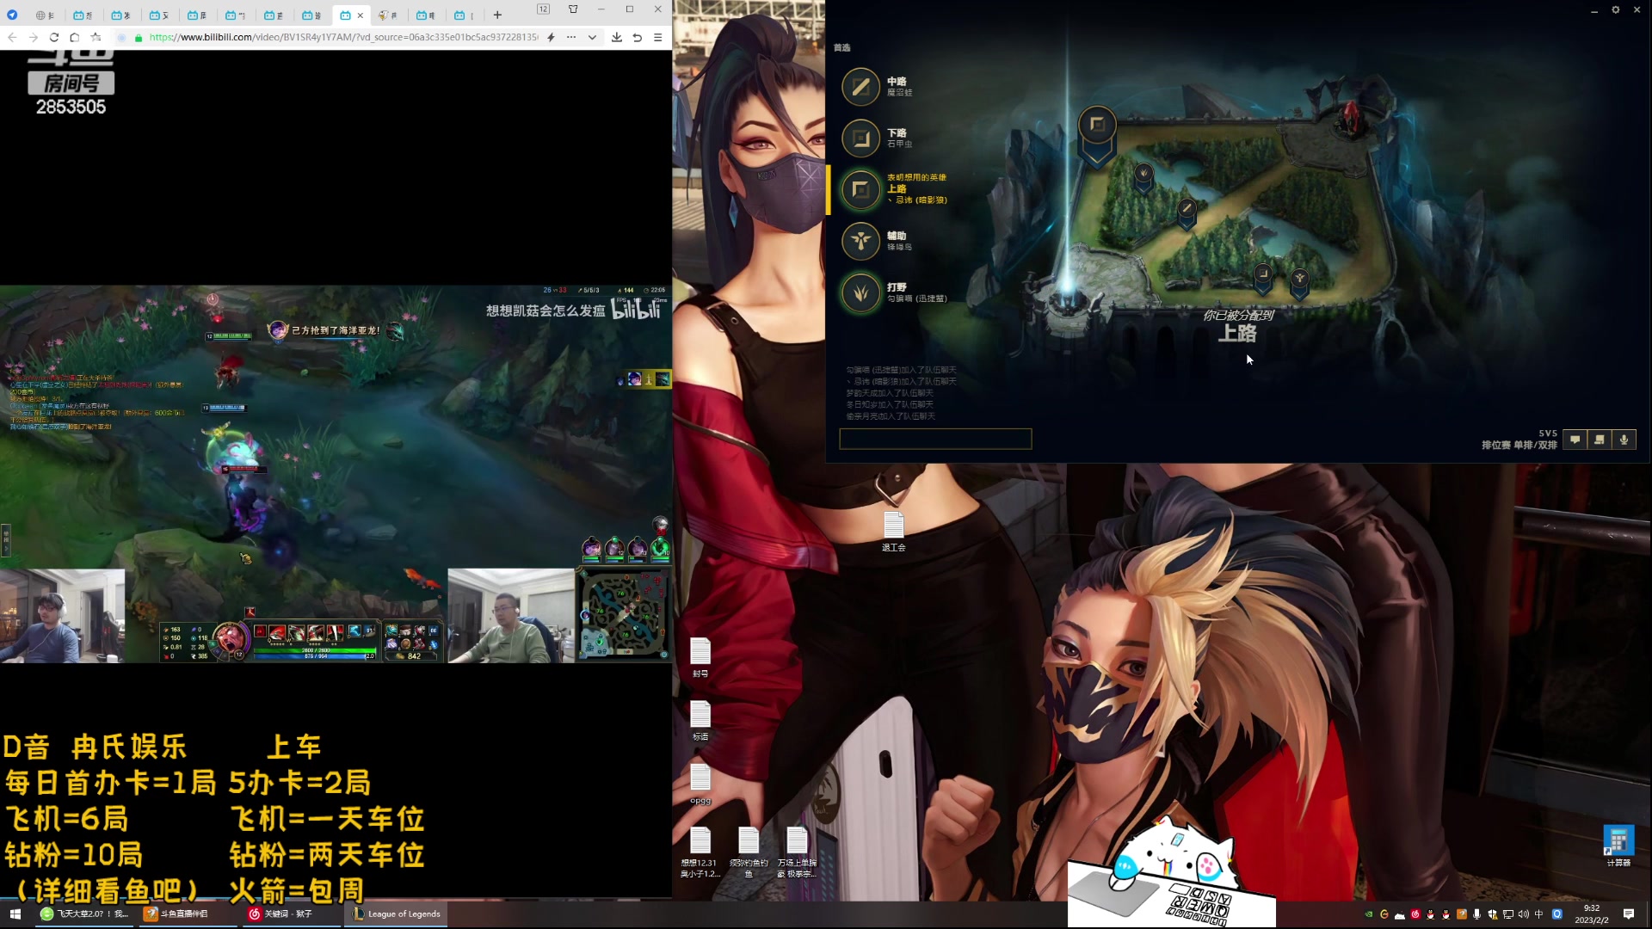Viewport: 1652px width, 929px height.
Task: Open the 退工会 desktop file
Action: pyautogui.click(x=894, y=532)
